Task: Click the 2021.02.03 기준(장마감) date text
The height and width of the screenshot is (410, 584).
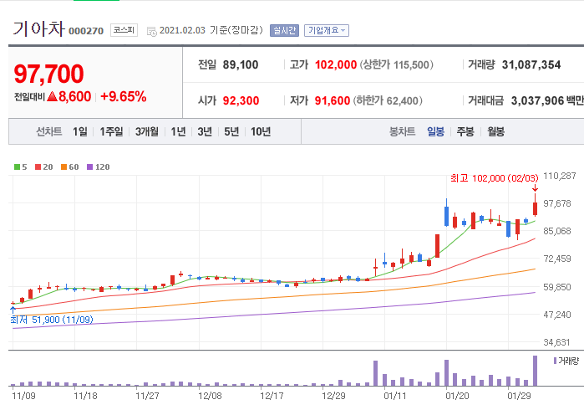Action: tap(211, 30)
